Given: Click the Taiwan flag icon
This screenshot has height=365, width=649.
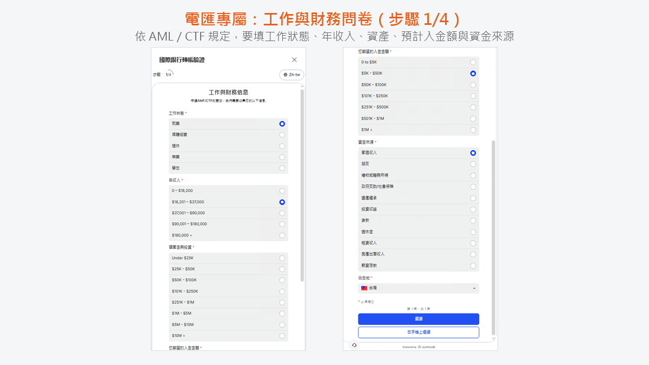Looking at the screenshot, I should (x=365, y=288).
